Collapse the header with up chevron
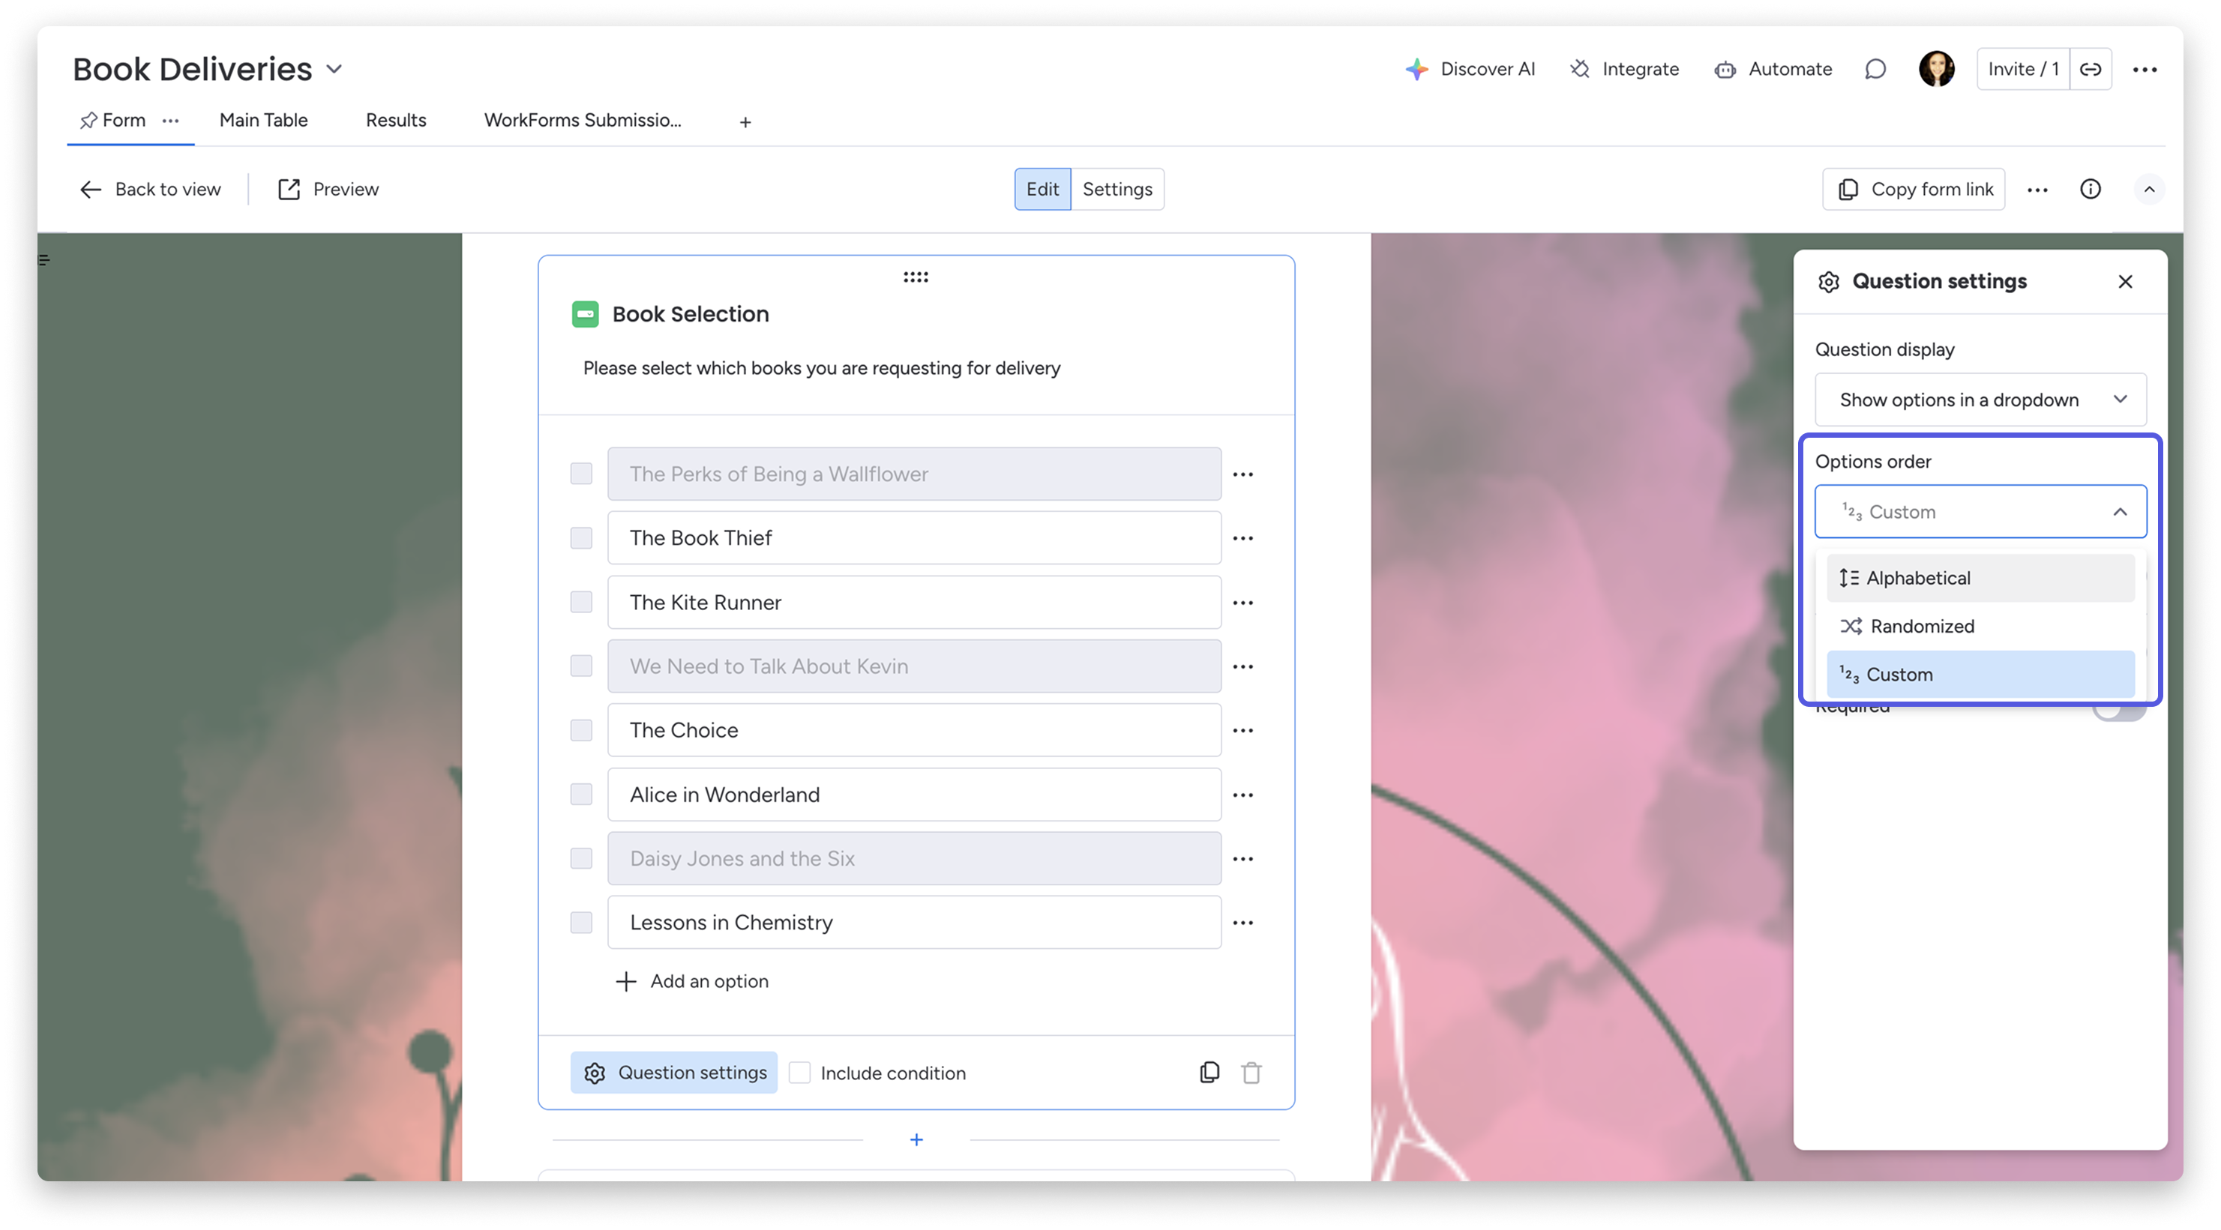The image size is (2221, 1230). [2150, 190]
